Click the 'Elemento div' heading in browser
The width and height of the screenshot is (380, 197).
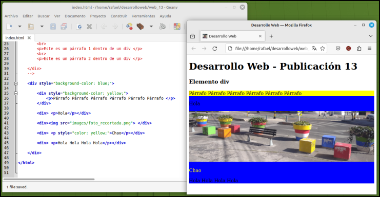click(209, 82)
